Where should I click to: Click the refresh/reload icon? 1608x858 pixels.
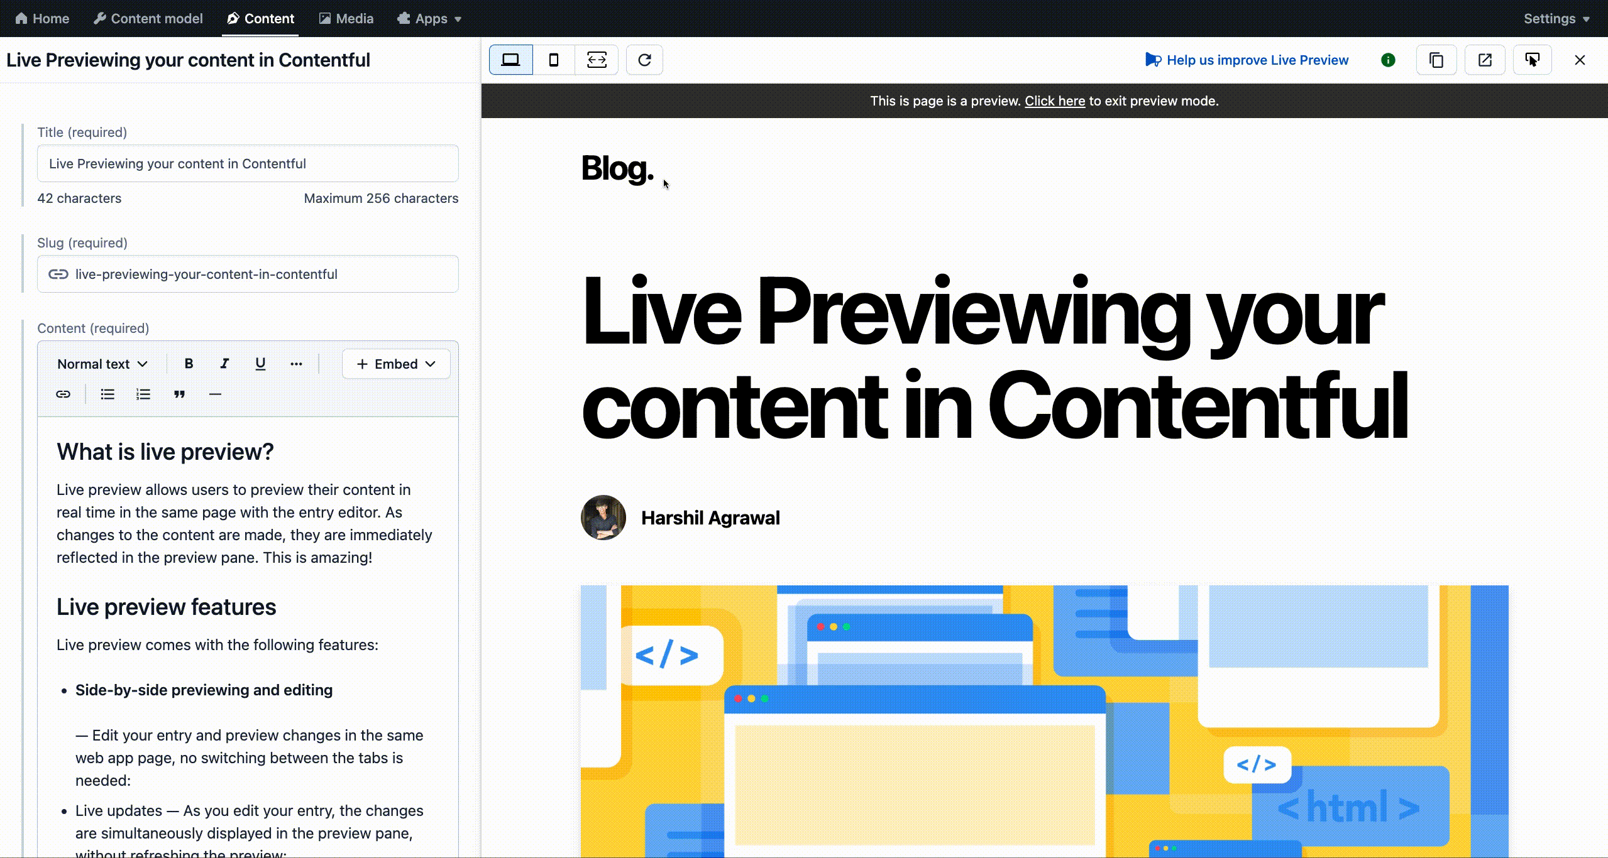(x=644, y=60)
